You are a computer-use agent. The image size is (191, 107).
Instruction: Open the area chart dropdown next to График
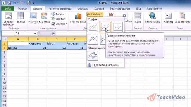click(x=111, y=14)
